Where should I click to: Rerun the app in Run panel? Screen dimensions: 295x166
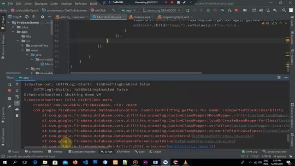[x=9, y=84]
